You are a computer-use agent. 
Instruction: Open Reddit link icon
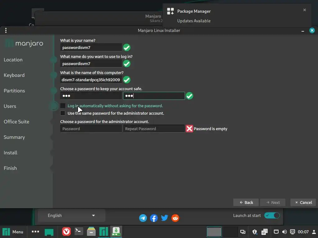pyautogui.click(x=175, y=218)
